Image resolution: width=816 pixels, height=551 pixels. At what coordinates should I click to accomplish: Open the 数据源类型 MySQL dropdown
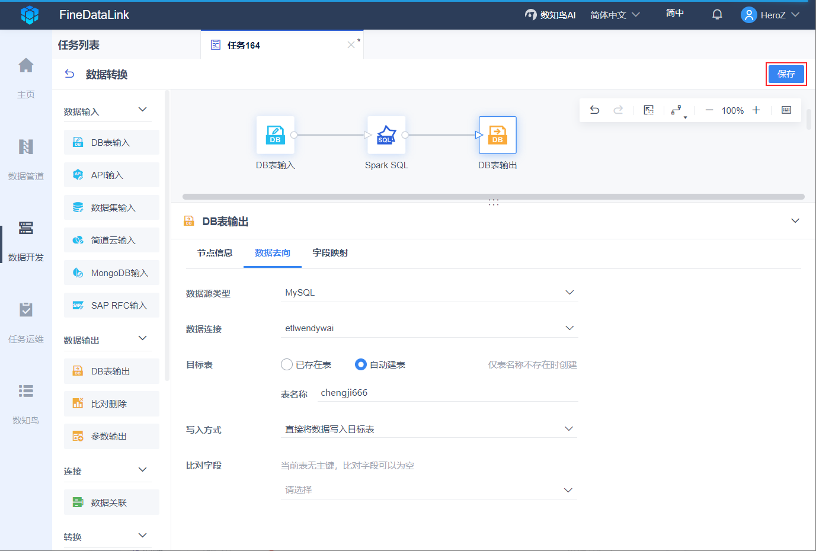coord(429,293)
